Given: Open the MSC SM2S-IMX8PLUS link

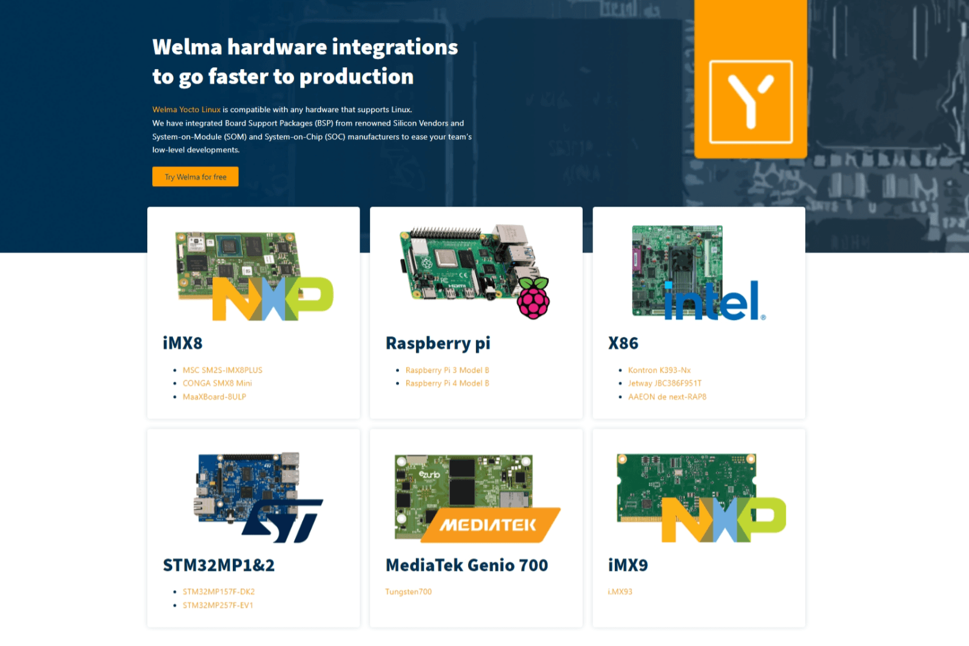Looking at the screenshot, I should (223, 370).
